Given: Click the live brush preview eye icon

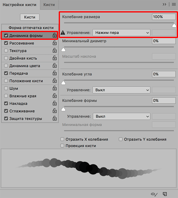Looking at the screenshot, I should 154,194.
